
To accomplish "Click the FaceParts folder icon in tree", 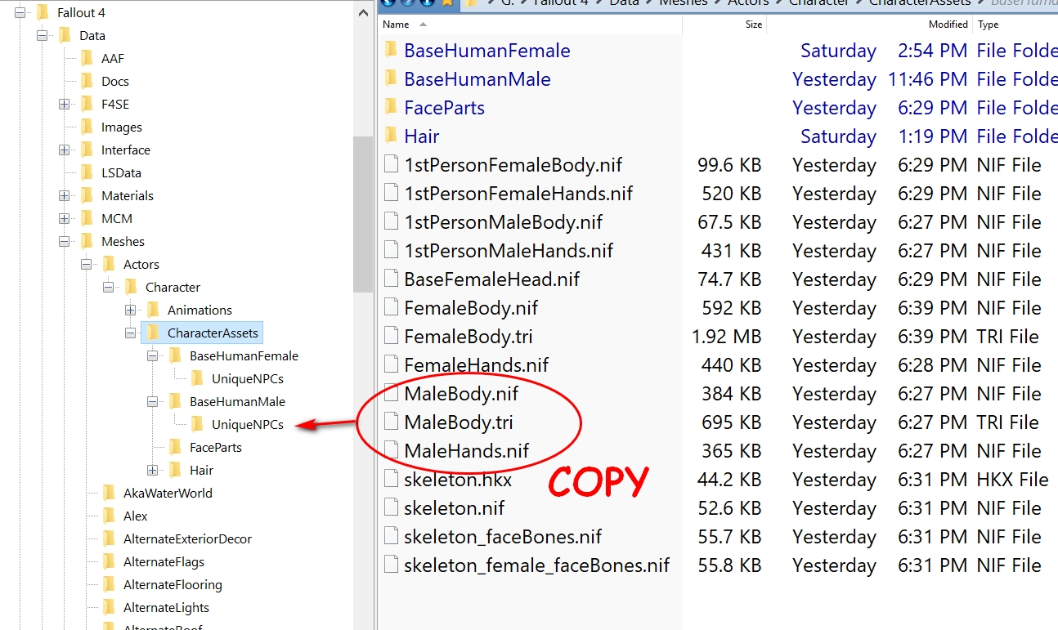I will coord(176,447).
